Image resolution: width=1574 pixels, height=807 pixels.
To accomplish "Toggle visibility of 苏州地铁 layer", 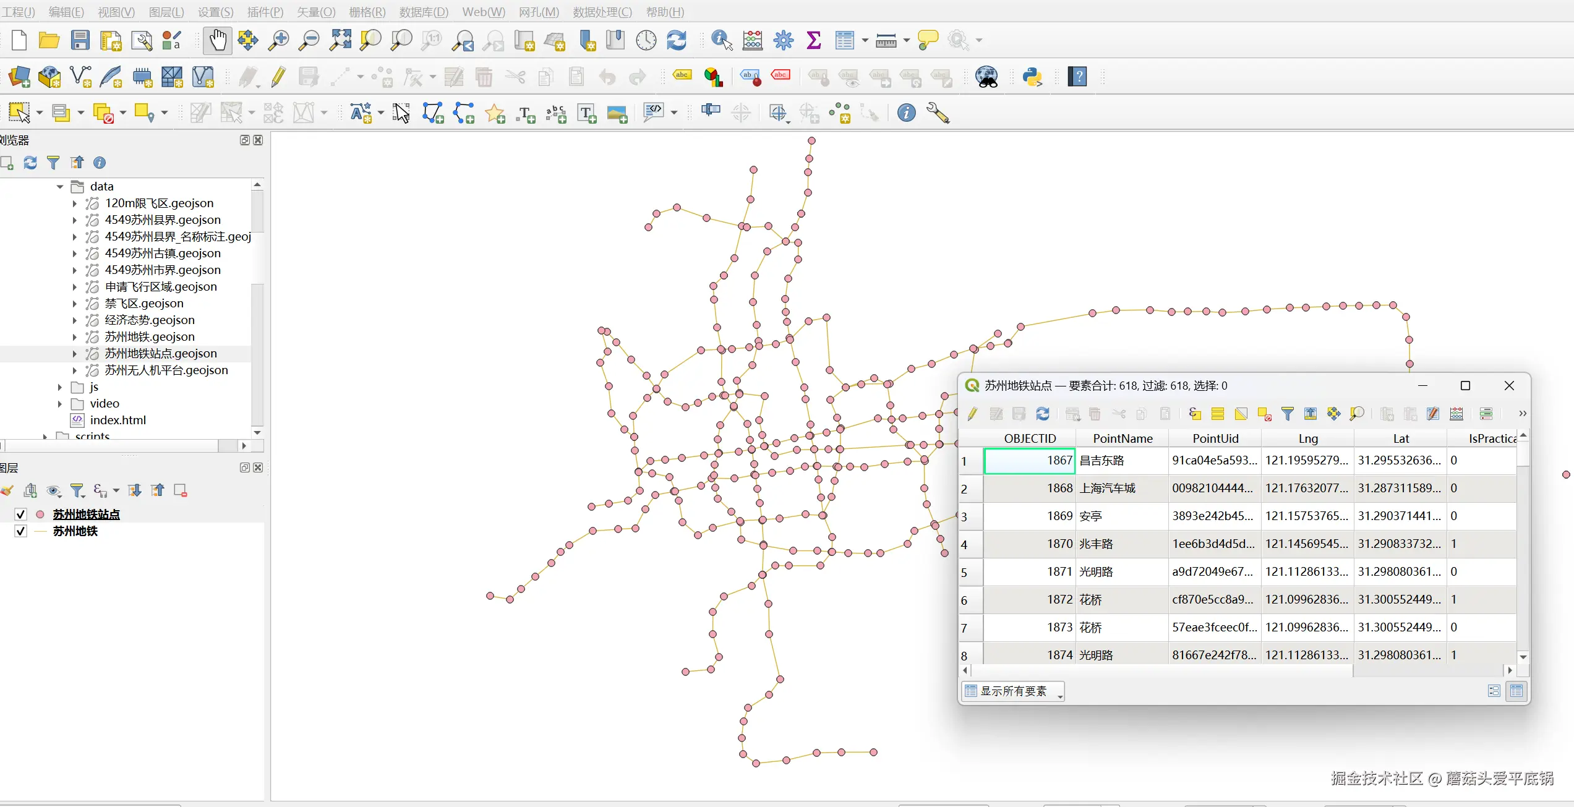I will pos(21,531).
